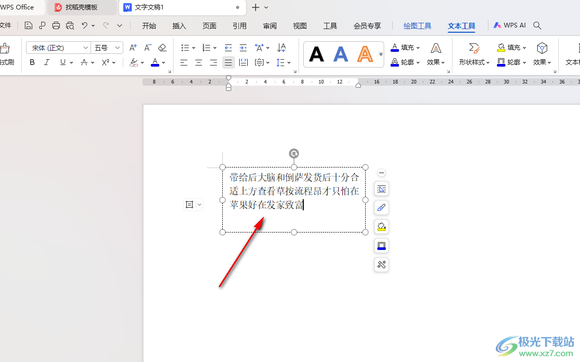Open the font size dropdown 五号
This screenshot has height=362, width=580.
click(x=107, y=48)
